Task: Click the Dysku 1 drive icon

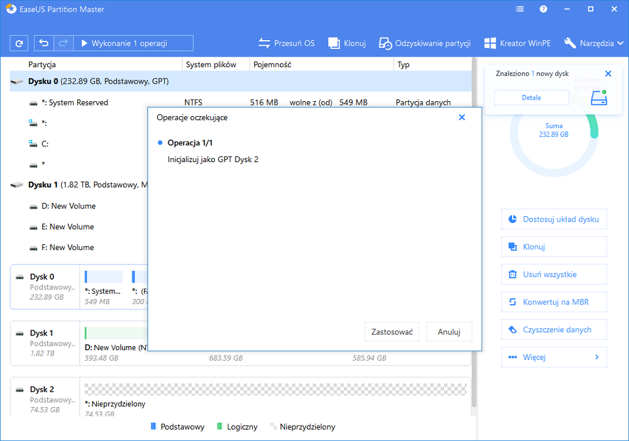Action: pyautogui.click(x=17, y=185)
